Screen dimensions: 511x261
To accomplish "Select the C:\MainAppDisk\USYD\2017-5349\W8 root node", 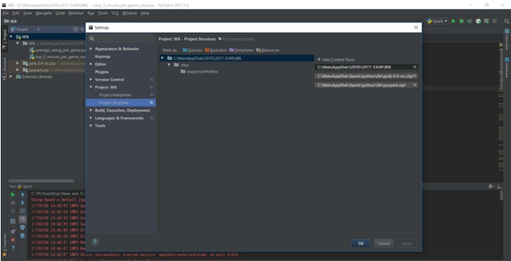I will tap(237, 58).
